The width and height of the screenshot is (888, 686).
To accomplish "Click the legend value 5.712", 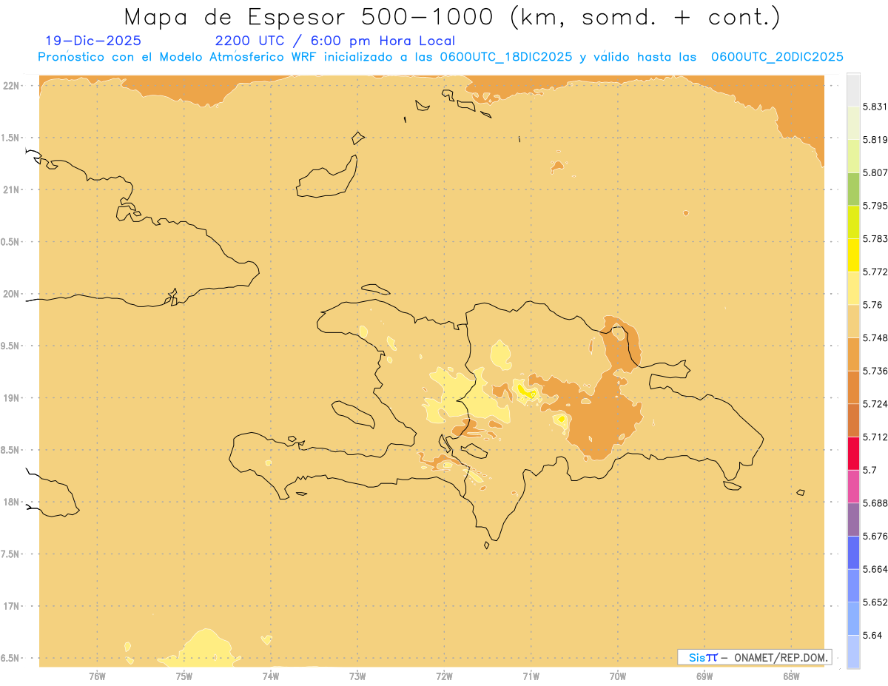I will coord(875,437).
